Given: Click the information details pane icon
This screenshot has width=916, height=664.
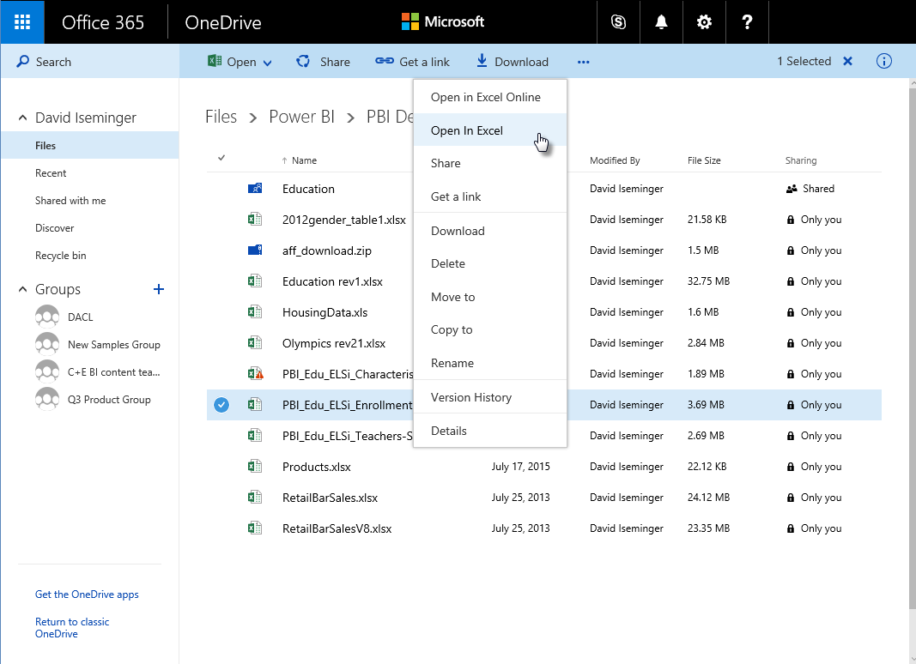Looking at the screenshot, I should pos(884,61).
